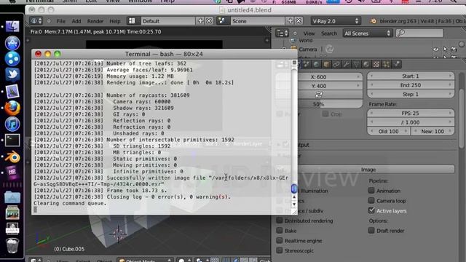Open the Scene properties icon tab
Viewport: 466px width, 262px height.
coord(307,64)
